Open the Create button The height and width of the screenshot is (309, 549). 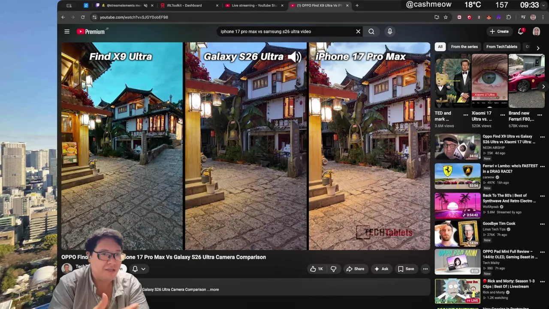(499, 31)
